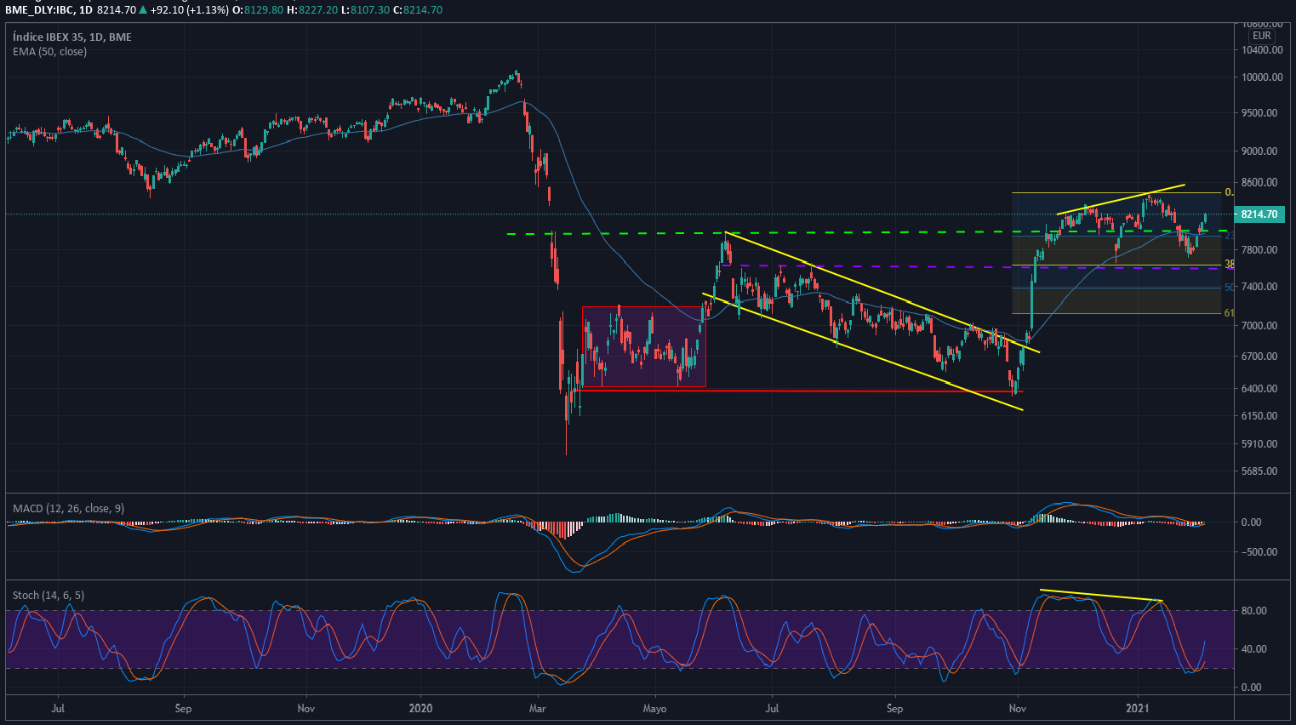This screenshot has height=725, width=1296.
Task: Click the 8214.70 current price tag
Action: pos(1259,214)
